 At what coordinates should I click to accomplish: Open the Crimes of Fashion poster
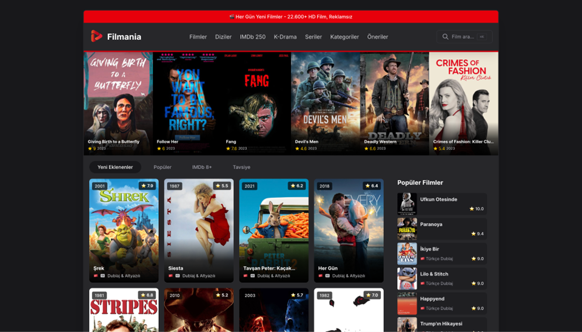point(463,103)
